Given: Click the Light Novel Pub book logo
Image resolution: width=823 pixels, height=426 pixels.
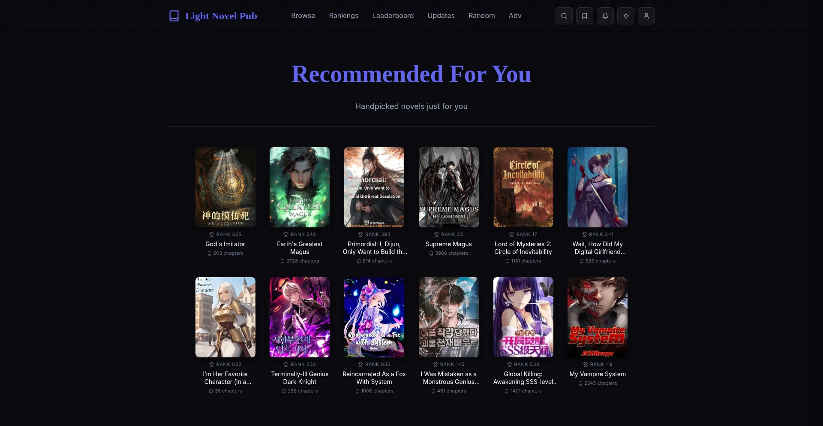Looking at the screenshot, I should [174, 16].
